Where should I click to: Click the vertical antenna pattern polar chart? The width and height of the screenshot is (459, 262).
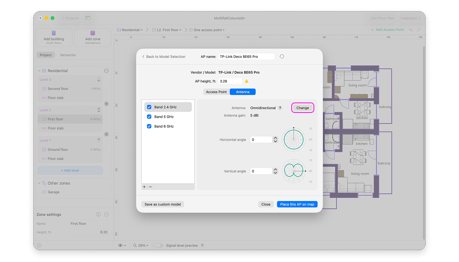coord(294,171)
